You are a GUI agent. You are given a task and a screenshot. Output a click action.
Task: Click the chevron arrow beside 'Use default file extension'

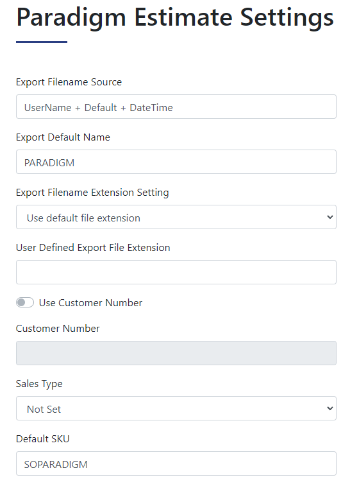pos(330,217)
